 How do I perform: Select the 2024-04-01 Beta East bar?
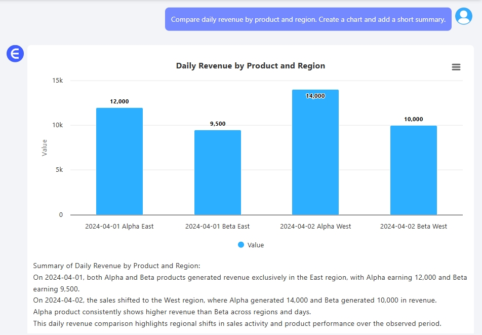click(218, 172)
